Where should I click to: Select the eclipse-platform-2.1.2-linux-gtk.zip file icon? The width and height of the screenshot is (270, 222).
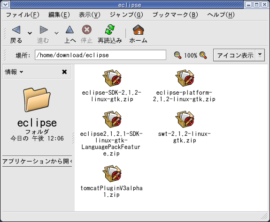click(185, 78)
